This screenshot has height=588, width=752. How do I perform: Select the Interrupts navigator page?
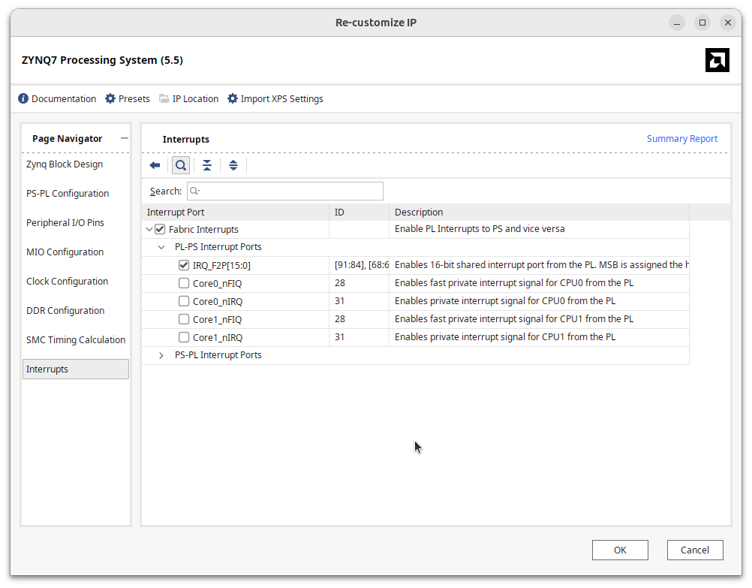(76, 369)
